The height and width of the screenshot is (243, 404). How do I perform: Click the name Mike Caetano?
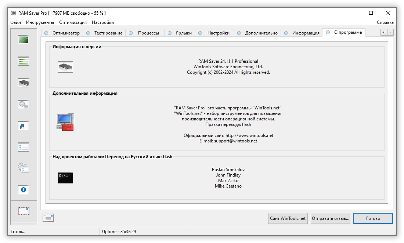[x=228, y=186]
